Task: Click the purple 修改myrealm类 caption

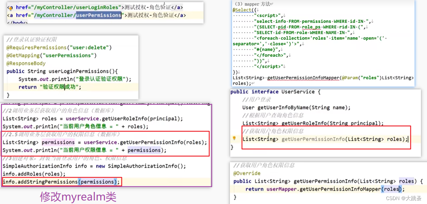Action: 78,196
